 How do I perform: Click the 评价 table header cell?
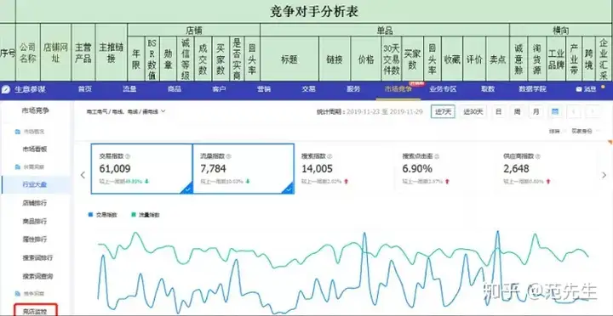474,59
